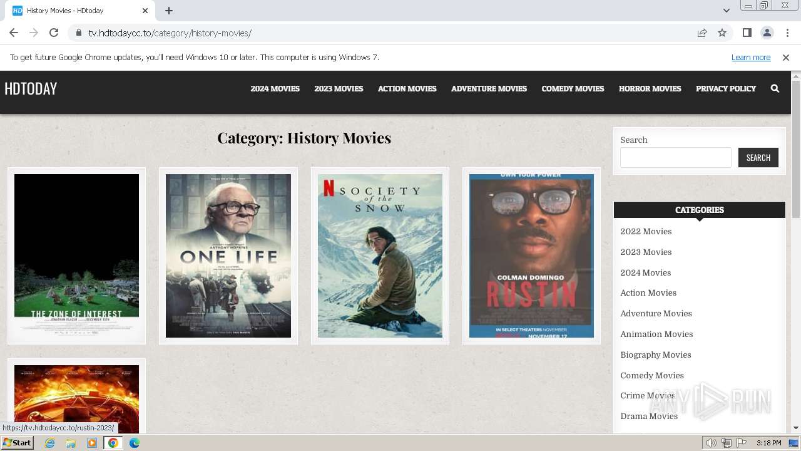Open a new browser tab
Viewport: 801px width, 451px height.
click(x=169, y=11)
